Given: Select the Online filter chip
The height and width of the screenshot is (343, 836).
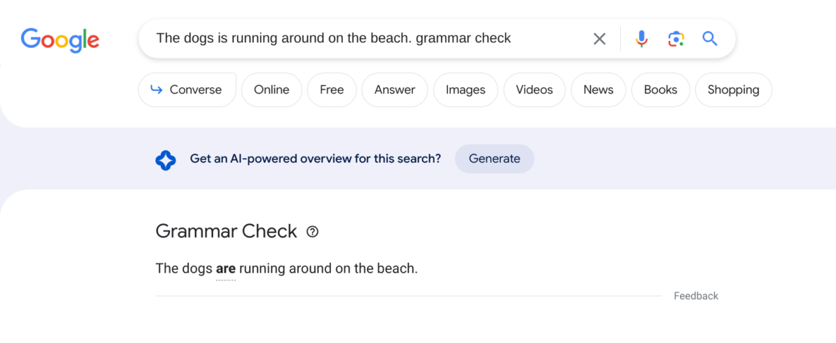Looking at the screenshot, I should click(x=271, y=90).
